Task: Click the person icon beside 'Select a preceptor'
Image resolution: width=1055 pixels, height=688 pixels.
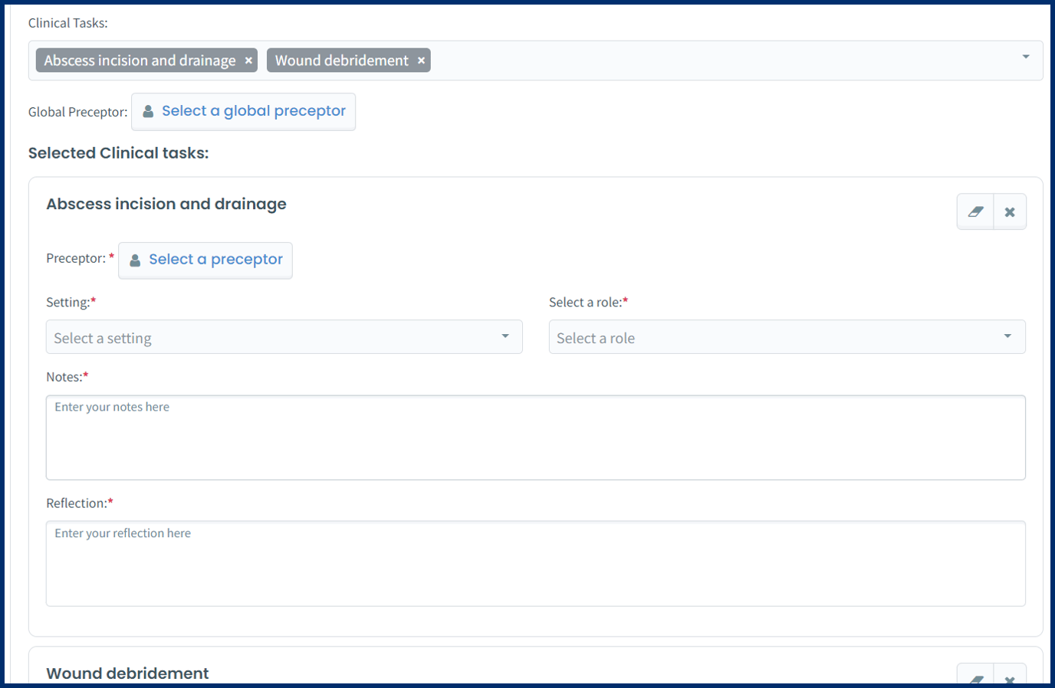Action: click(135, 260)
